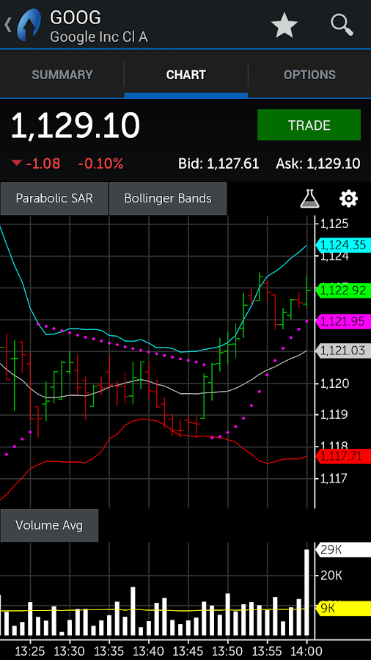The height and width of the screenshot is (660, 371).
Task: Select the CHART tab
Action: point(186,75)
